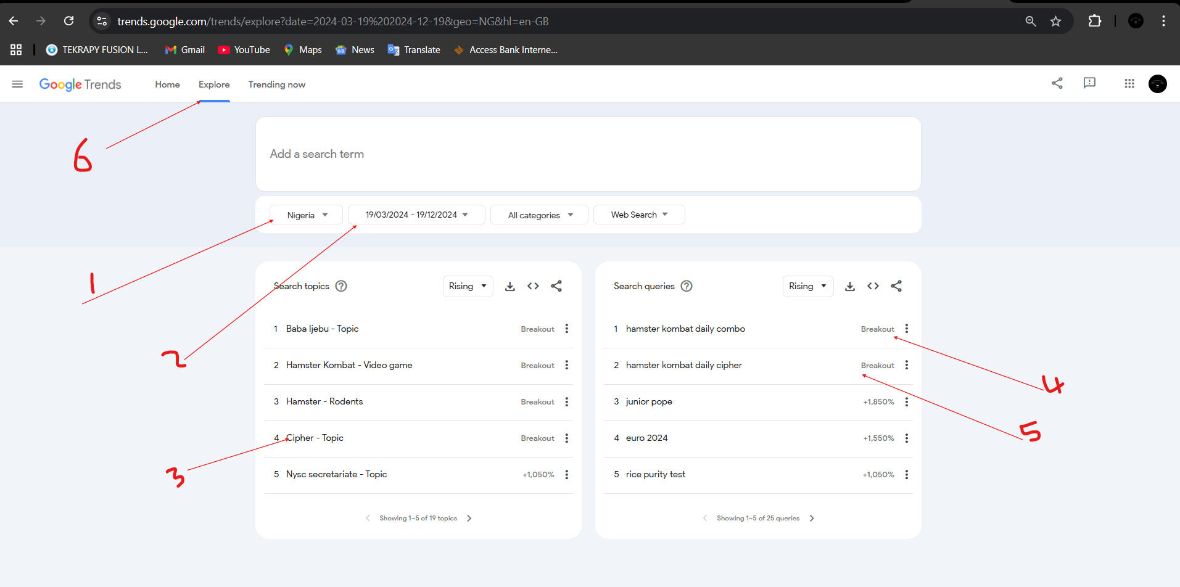Go to next page of search queries

(x=812, y=519)
